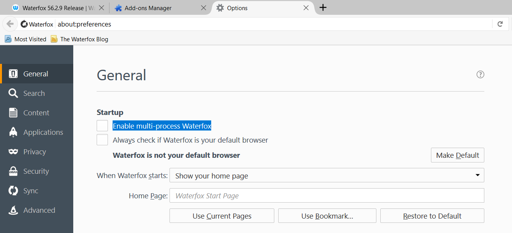Open The Waterfox Blog bookmark label

point(84,39)
